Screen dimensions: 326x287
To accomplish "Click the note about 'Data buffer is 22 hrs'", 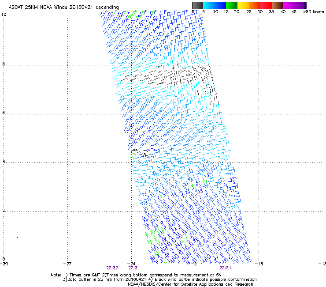I will (x=104, y=279).
